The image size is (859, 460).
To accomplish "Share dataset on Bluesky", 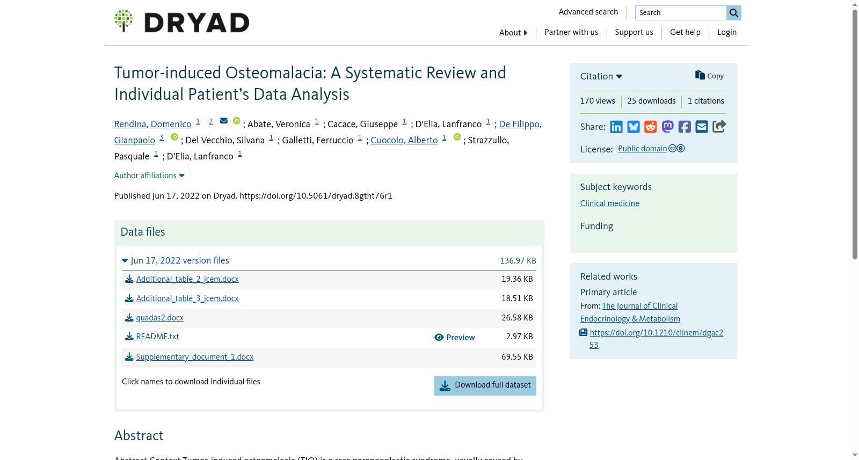I will point(634,127).
